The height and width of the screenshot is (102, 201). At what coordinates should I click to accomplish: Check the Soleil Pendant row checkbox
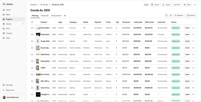click(x=32, y=54)
